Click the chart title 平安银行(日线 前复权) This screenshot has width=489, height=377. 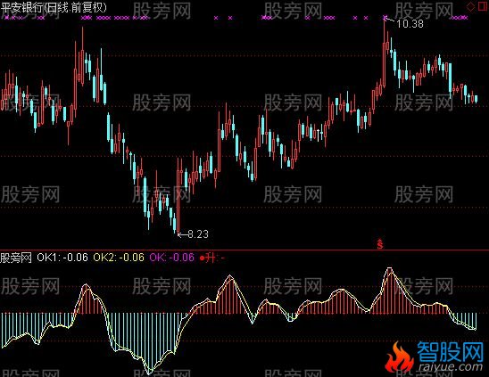coord(54,7)
